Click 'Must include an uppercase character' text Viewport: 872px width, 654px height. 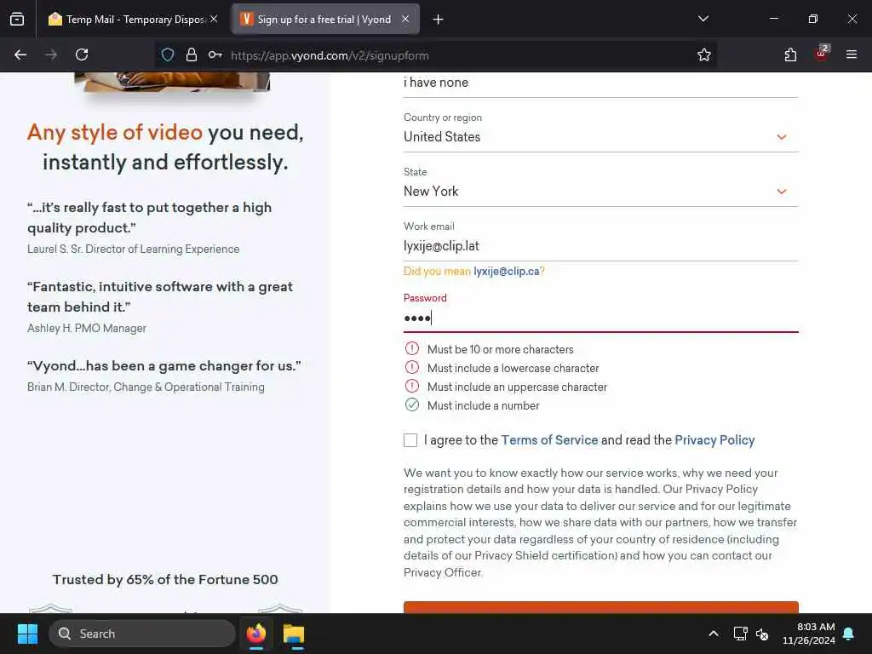coord(517,387)
